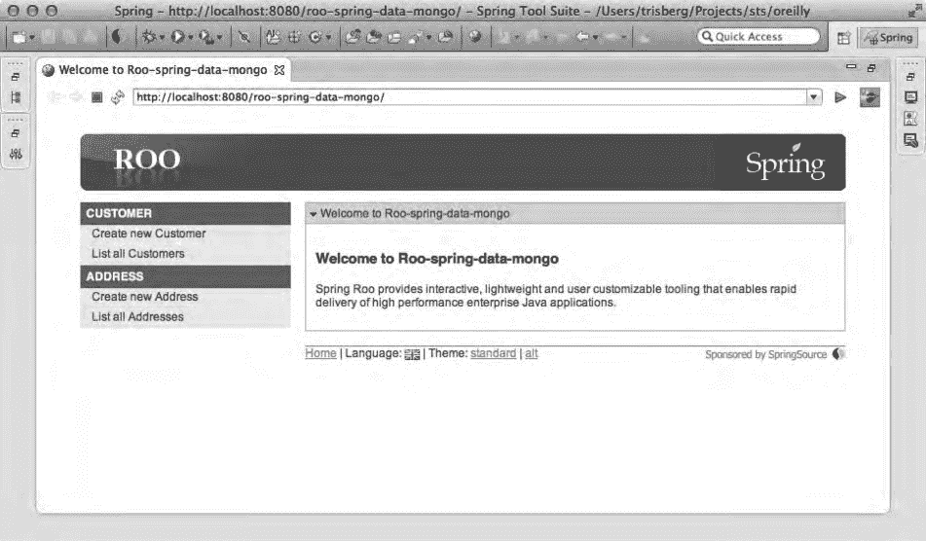The width and height of the screenshot is (926, 541).
Task: Click the green Run icon in the toolbar
Action: [x=178, y=37]
